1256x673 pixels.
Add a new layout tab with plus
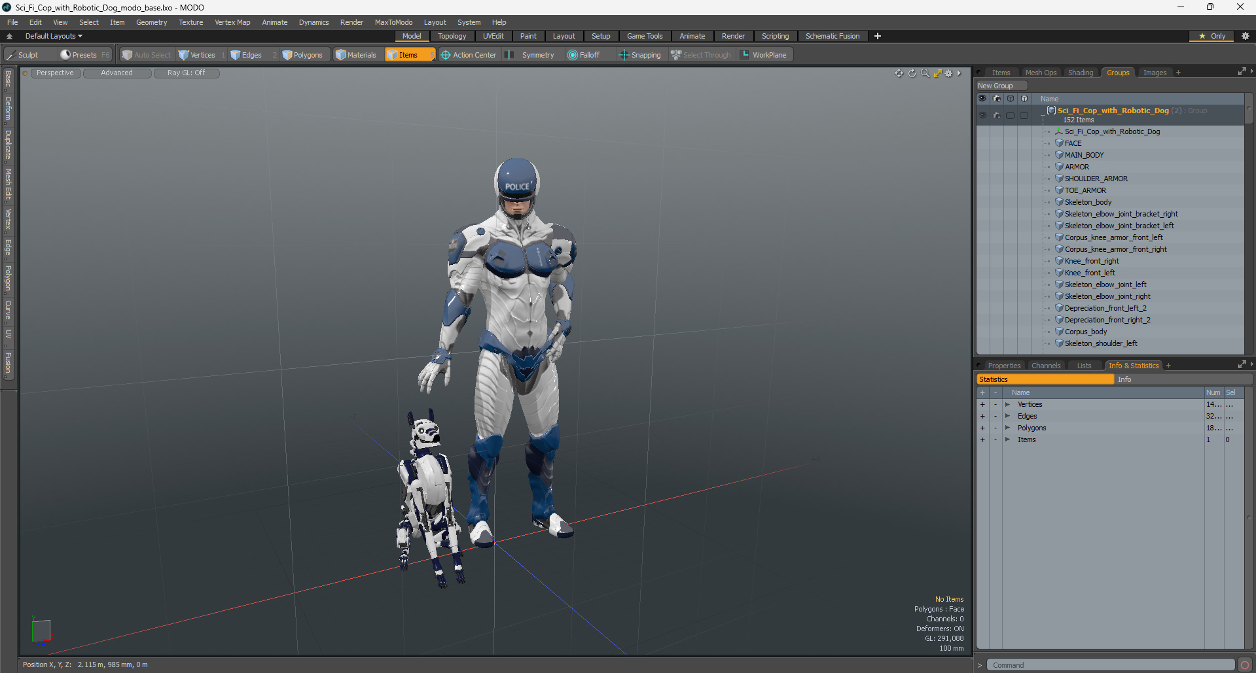click(x=878, y=36)
